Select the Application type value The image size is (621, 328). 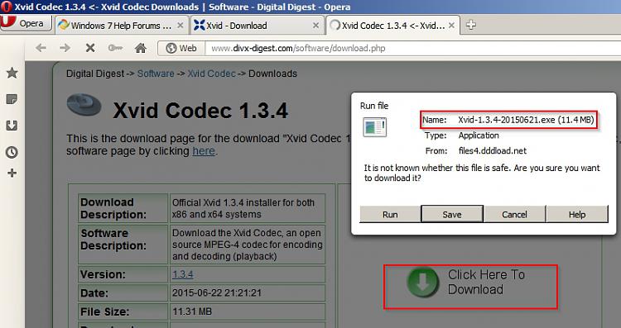click(x=479, y=135)
